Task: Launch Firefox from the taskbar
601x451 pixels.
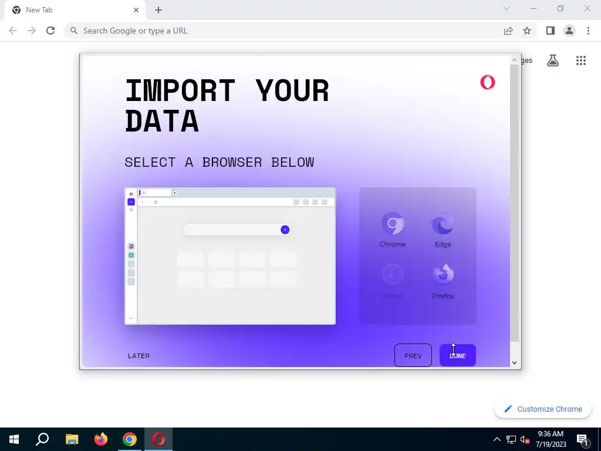Action: [x=101, y=439]
